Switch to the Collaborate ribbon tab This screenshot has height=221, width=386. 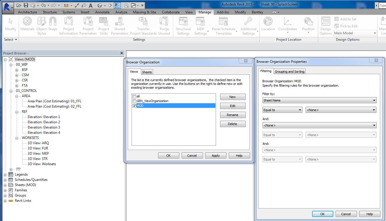(171, 12)
